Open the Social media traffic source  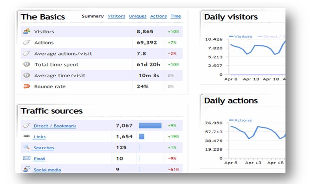pyautogui.click(x=47, y=170)
